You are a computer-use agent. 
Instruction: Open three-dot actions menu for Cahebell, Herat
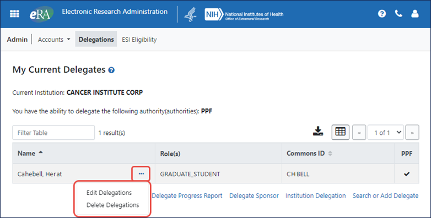point(141,174)
